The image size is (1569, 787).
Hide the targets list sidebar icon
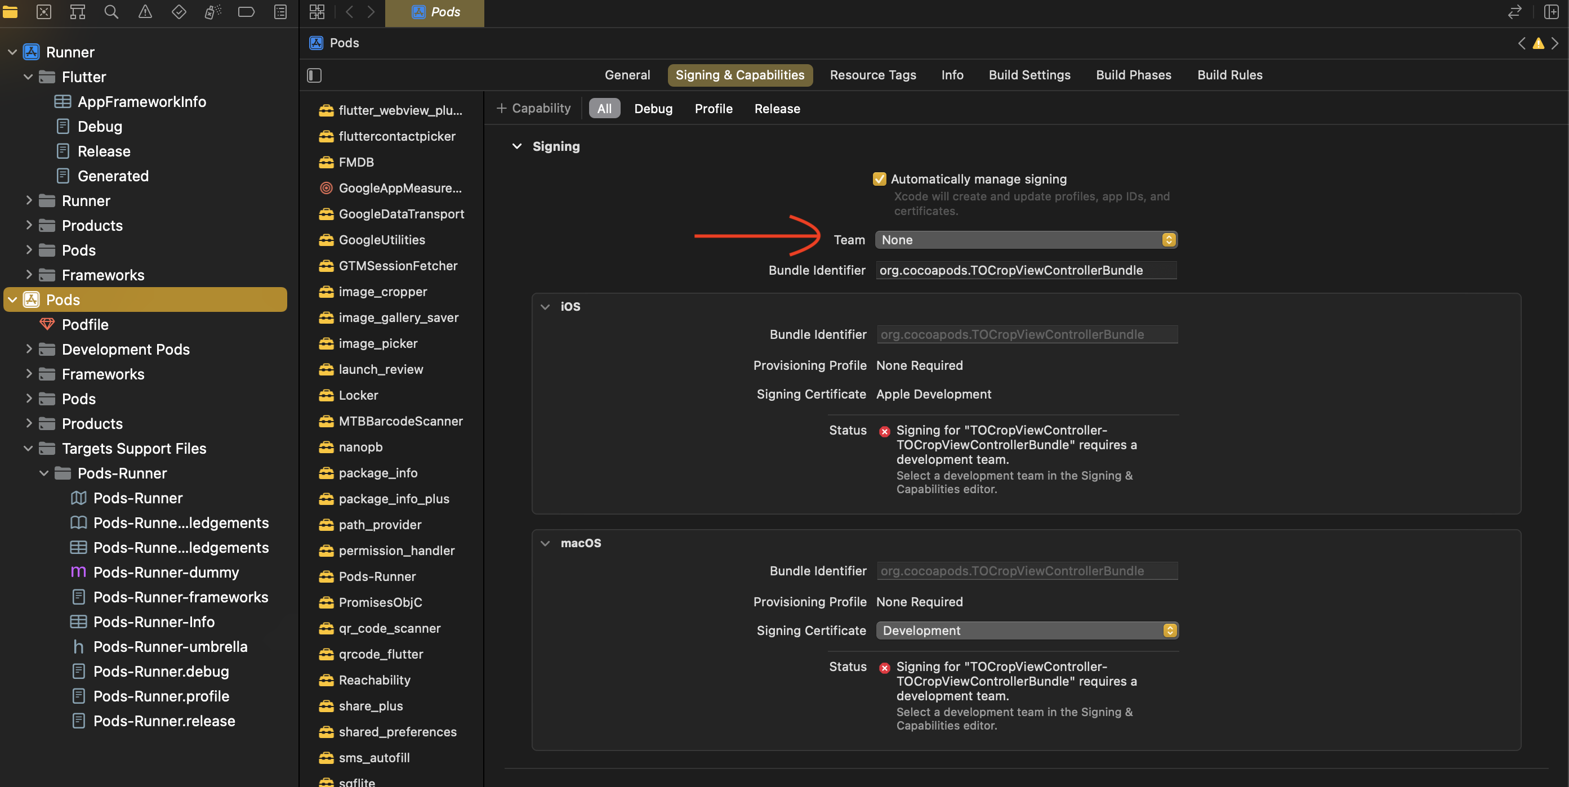(x=314, y=75)
